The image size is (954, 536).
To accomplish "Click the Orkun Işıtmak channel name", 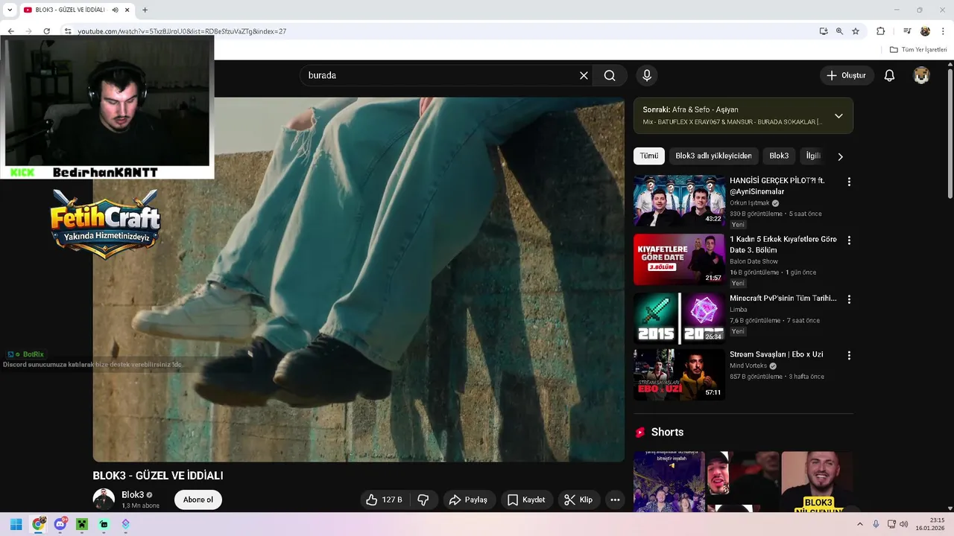I will pyautogui.click(x=750, y=202).
